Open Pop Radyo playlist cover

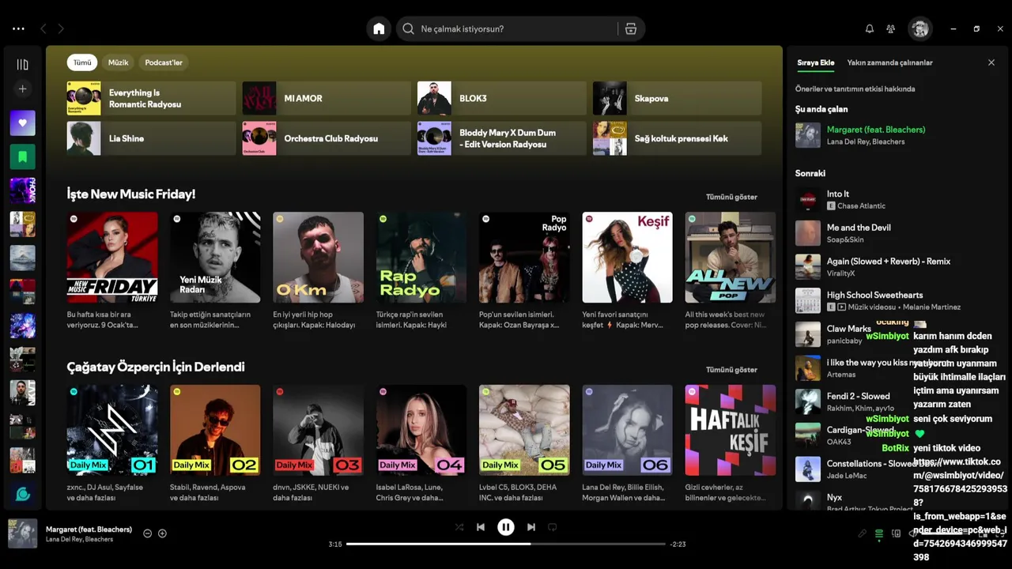pyautogui.click(x=524, y=257)
